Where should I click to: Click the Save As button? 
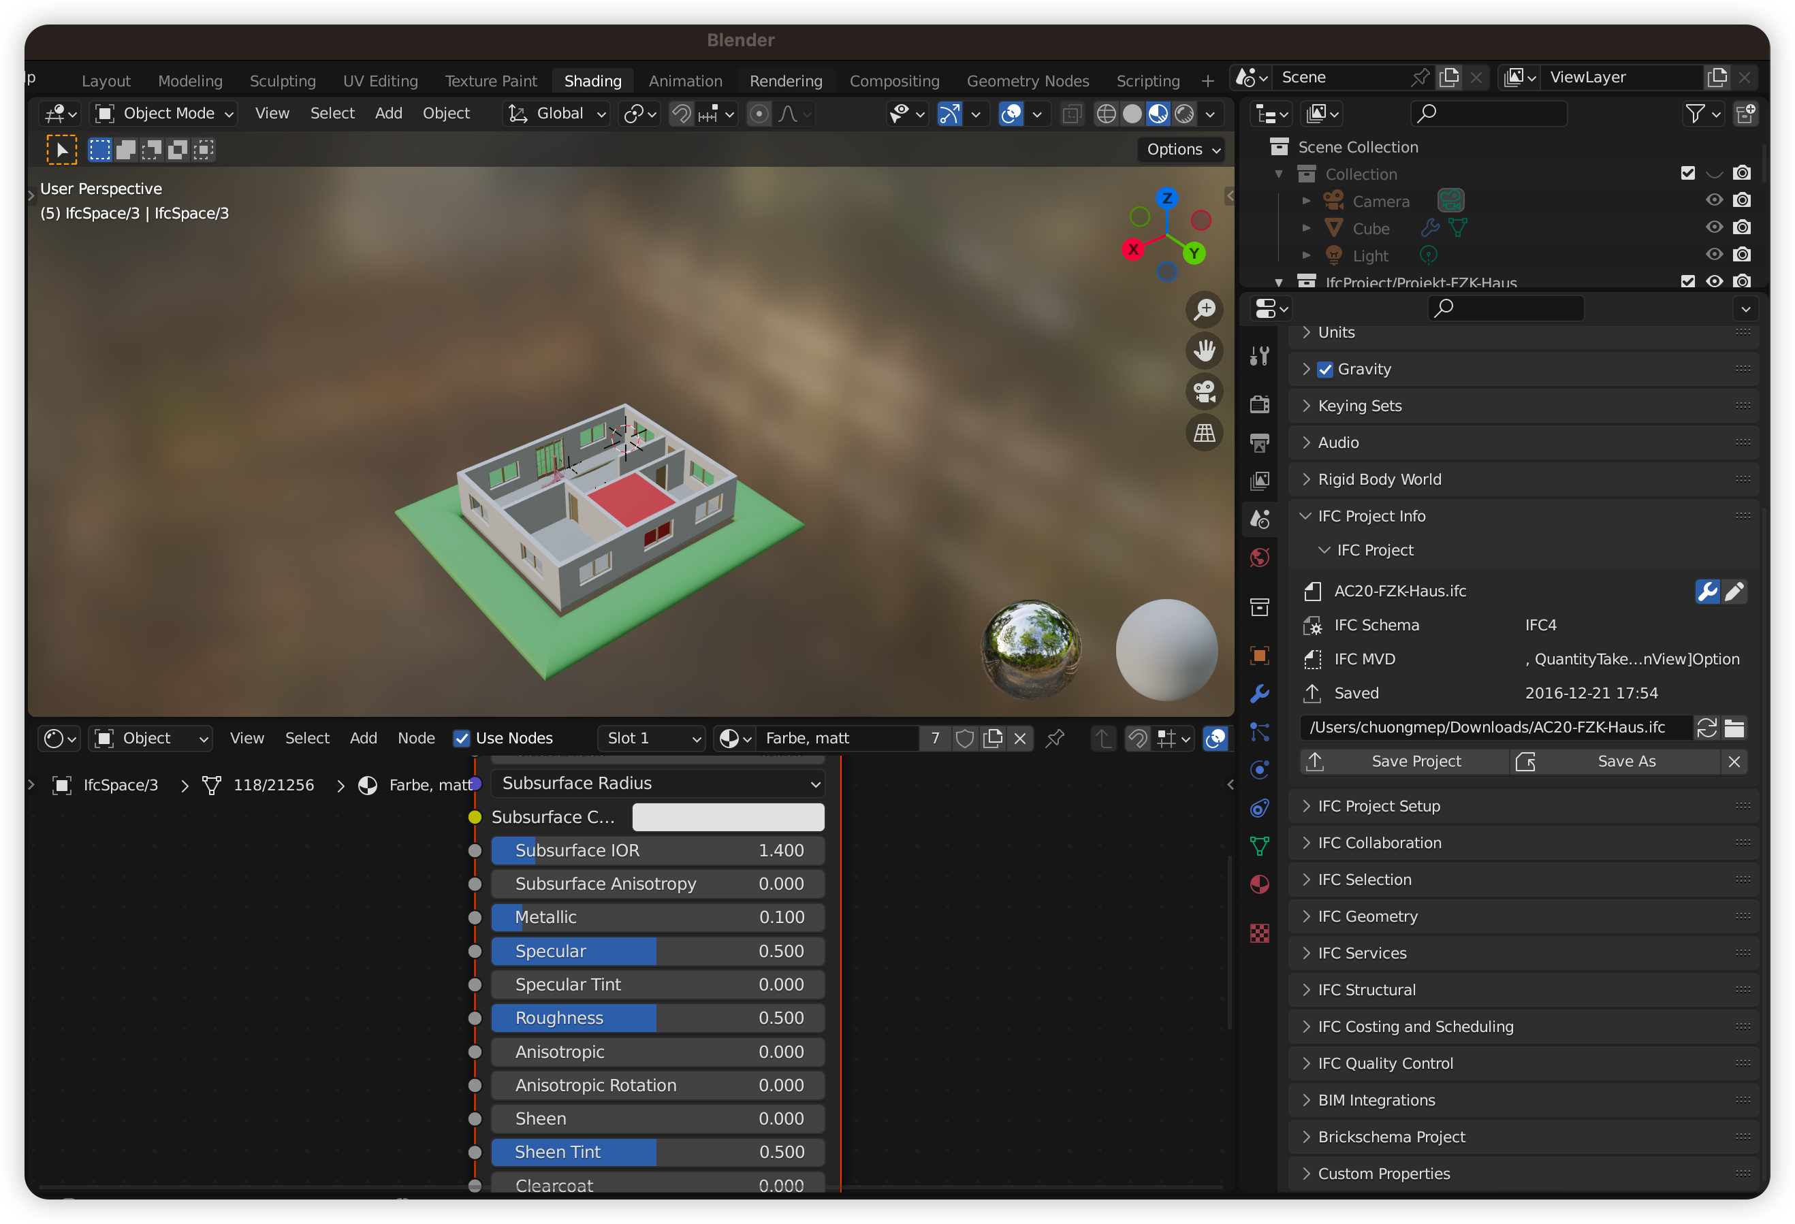point(1626,762)
